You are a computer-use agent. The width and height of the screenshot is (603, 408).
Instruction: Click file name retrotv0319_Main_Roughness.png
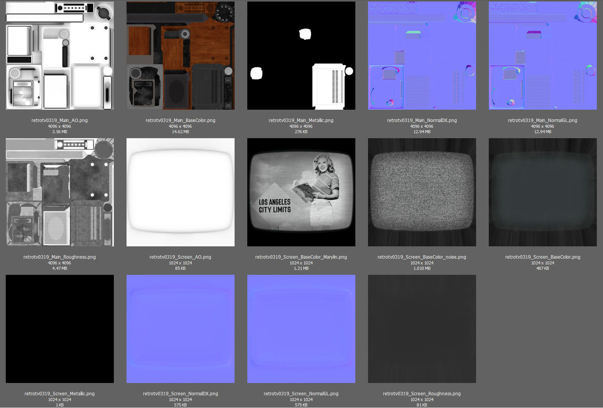[x=60, y=257]
